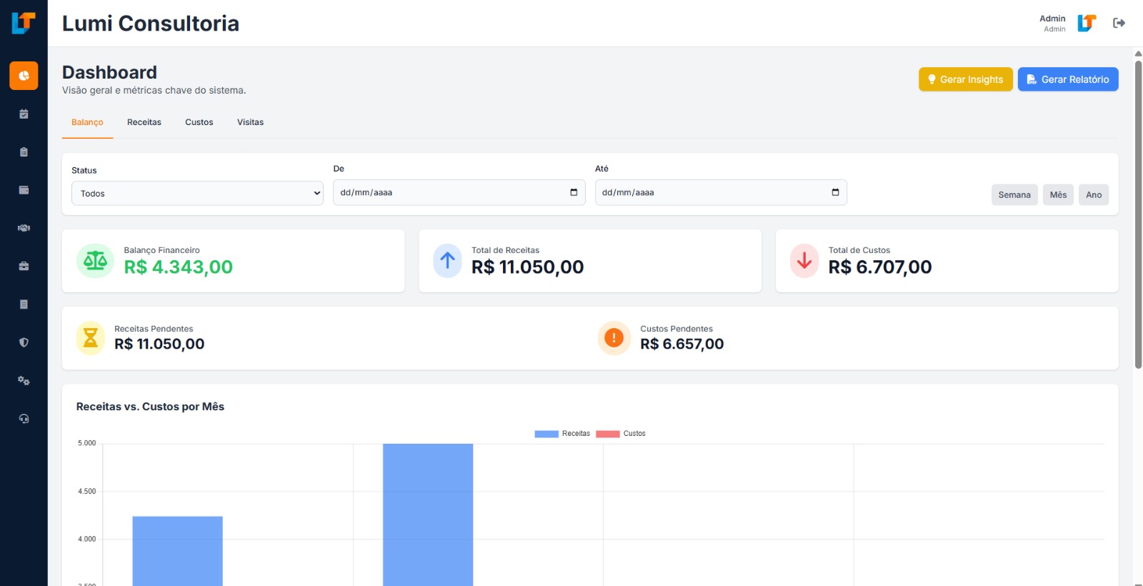
Task: Open the shield sidebar icon
Action: 24,342
